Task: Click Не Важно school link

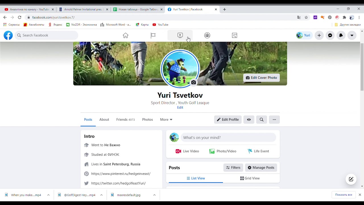Action: (112, 145)
